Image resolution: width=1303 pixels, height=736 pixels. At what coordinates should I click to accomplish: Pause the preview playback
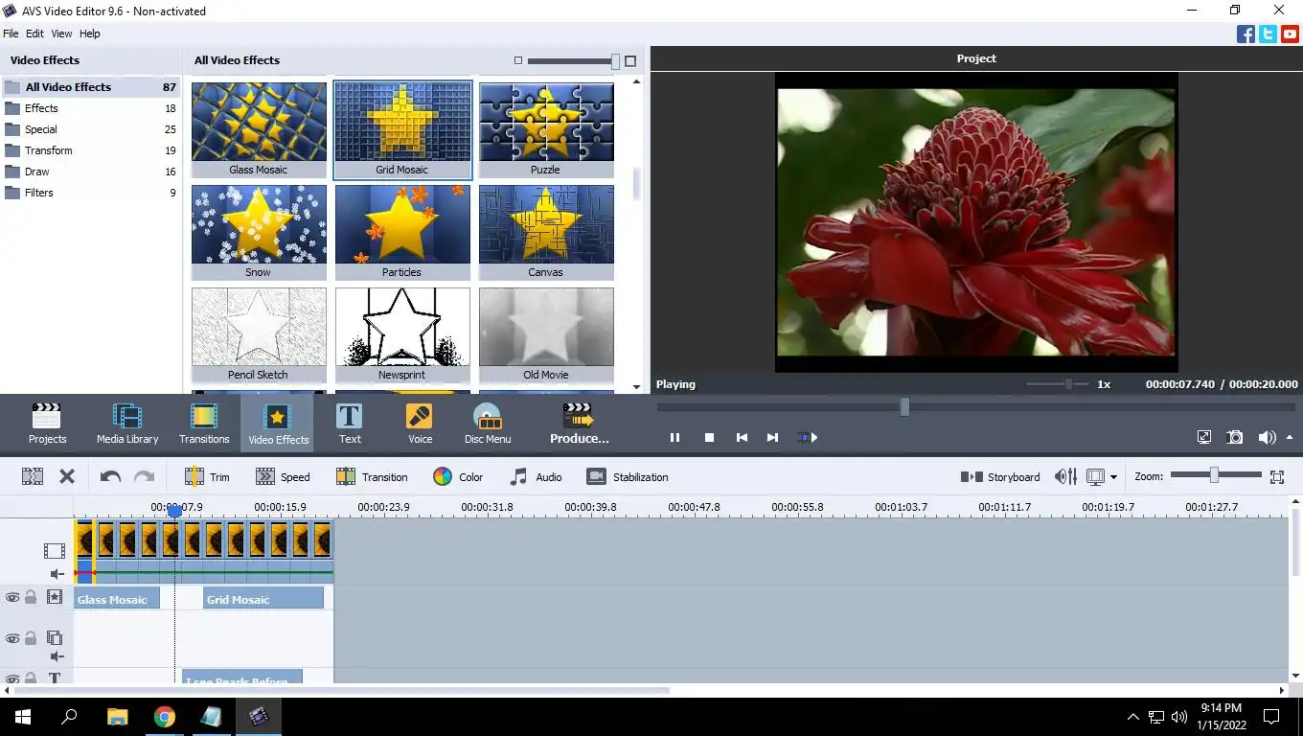coord(674,437)
